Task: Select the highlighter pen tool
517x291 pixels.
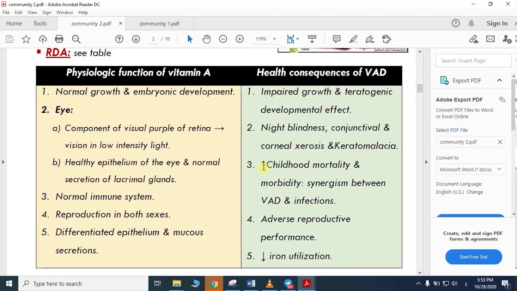Action: [353, 39]
